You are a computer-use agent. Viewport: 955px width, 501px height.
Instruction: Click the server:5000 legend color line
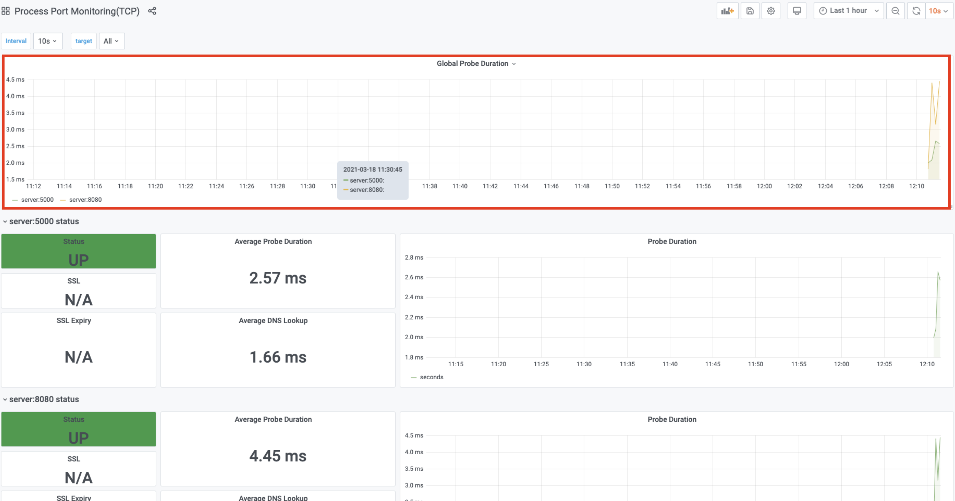(15, 200)
